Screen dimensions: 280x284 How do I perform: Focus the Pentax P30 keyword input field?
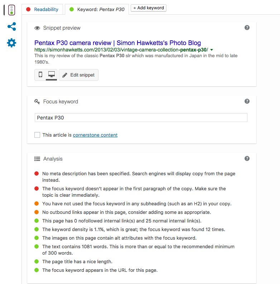tap(141, 118)
